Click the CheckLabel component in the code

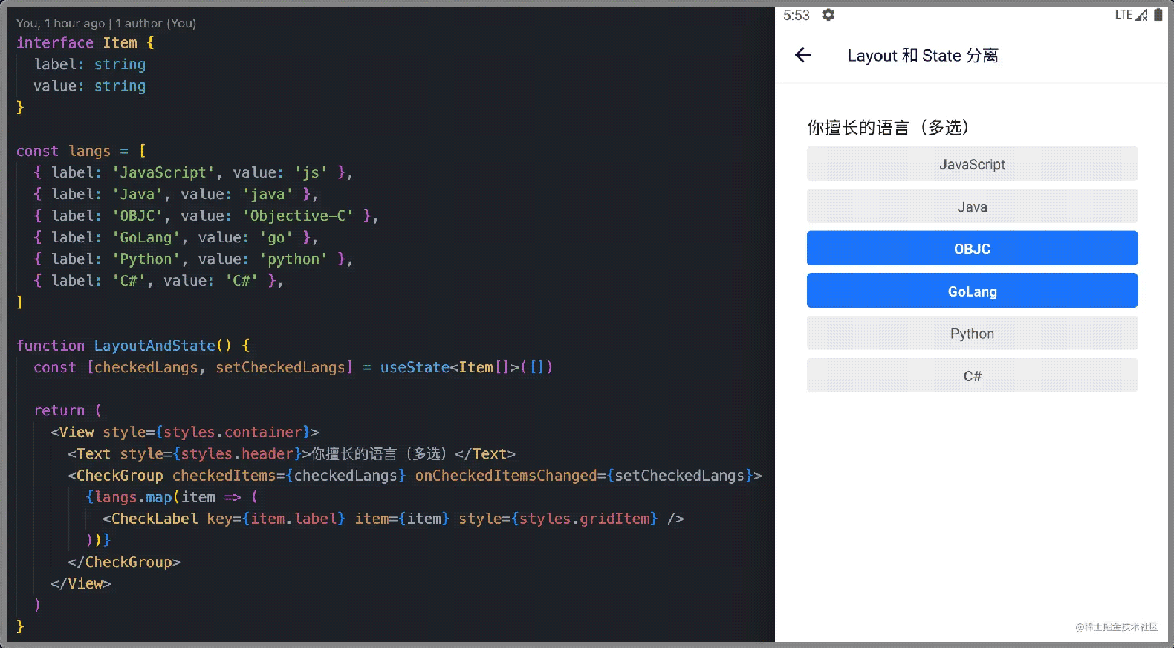click(154, 519)
